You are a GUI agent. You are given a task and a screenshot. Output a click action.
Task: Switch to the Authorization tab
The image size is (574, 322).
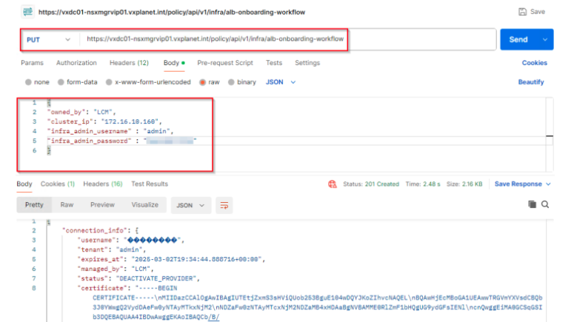[x=76, y=63]
